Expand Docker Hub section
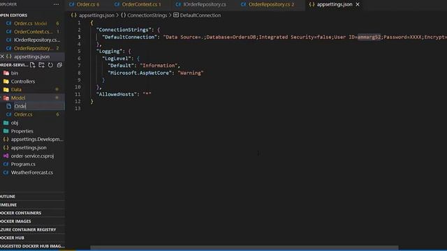 (32, 238)
